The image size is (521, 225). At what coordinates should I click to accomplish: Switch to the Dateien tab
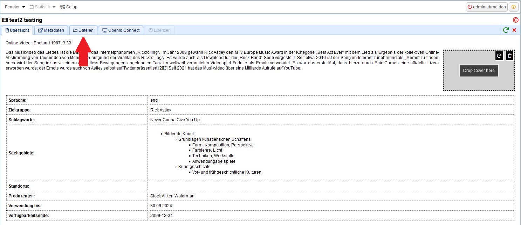[83, 30]
